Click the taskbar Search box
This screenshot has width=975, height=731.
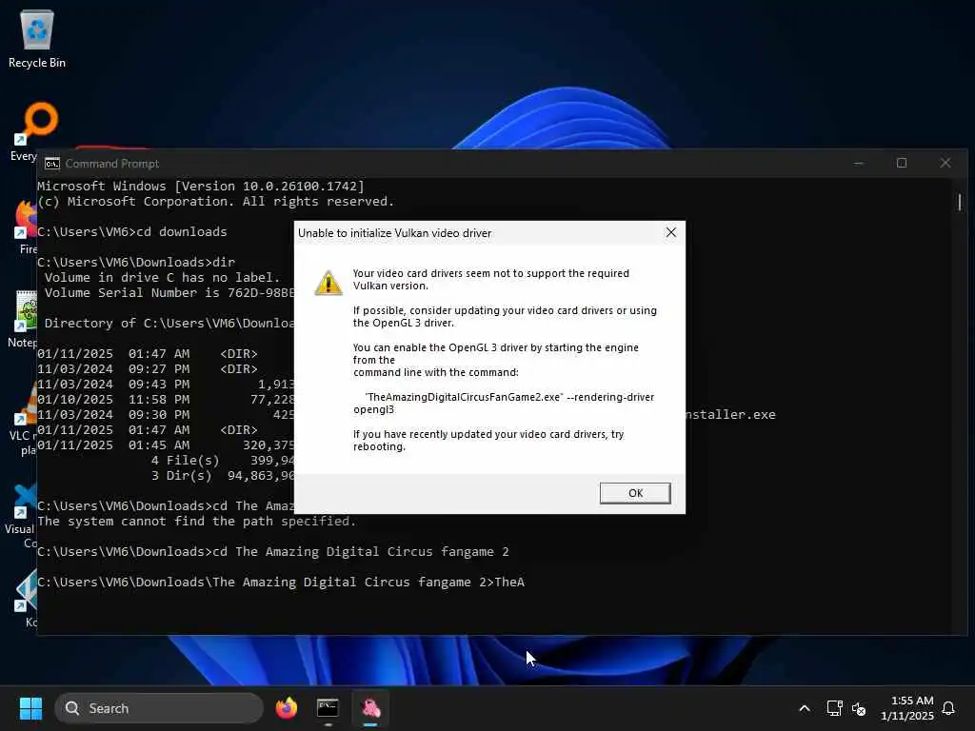[159, 708]
